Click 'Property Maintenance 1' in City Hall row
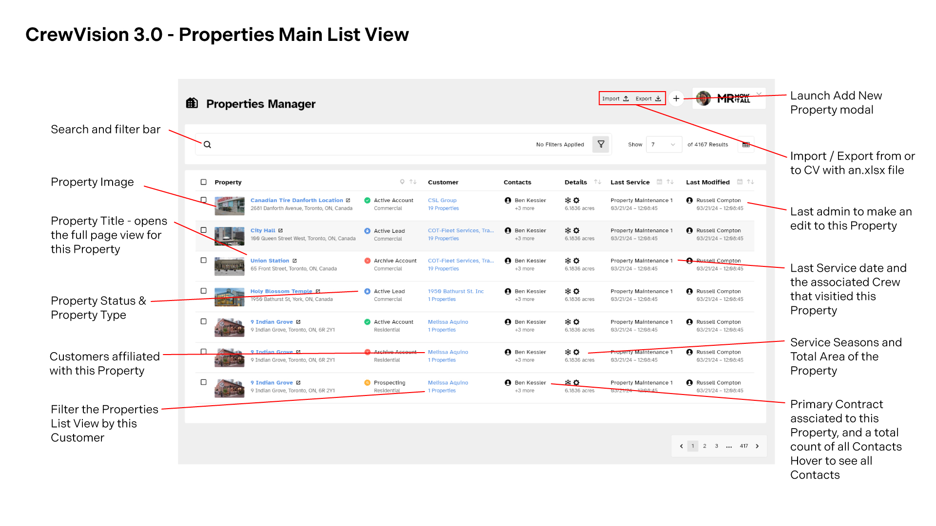Screen dimensions: 936x526 [642, 230]
